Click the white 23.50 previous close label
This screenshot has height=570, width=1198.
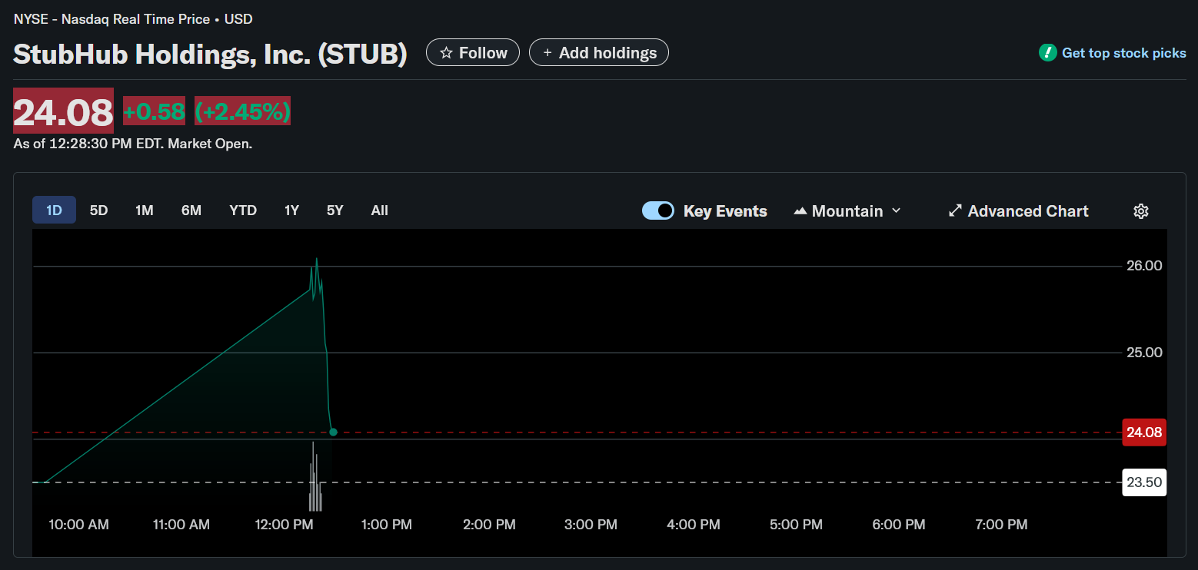point(1144,482)
